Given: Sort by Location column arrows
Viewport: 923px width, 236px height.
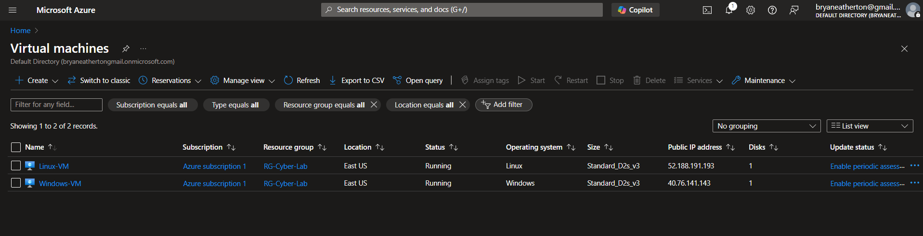Looking at the screenshot, I should click(380, 147).
